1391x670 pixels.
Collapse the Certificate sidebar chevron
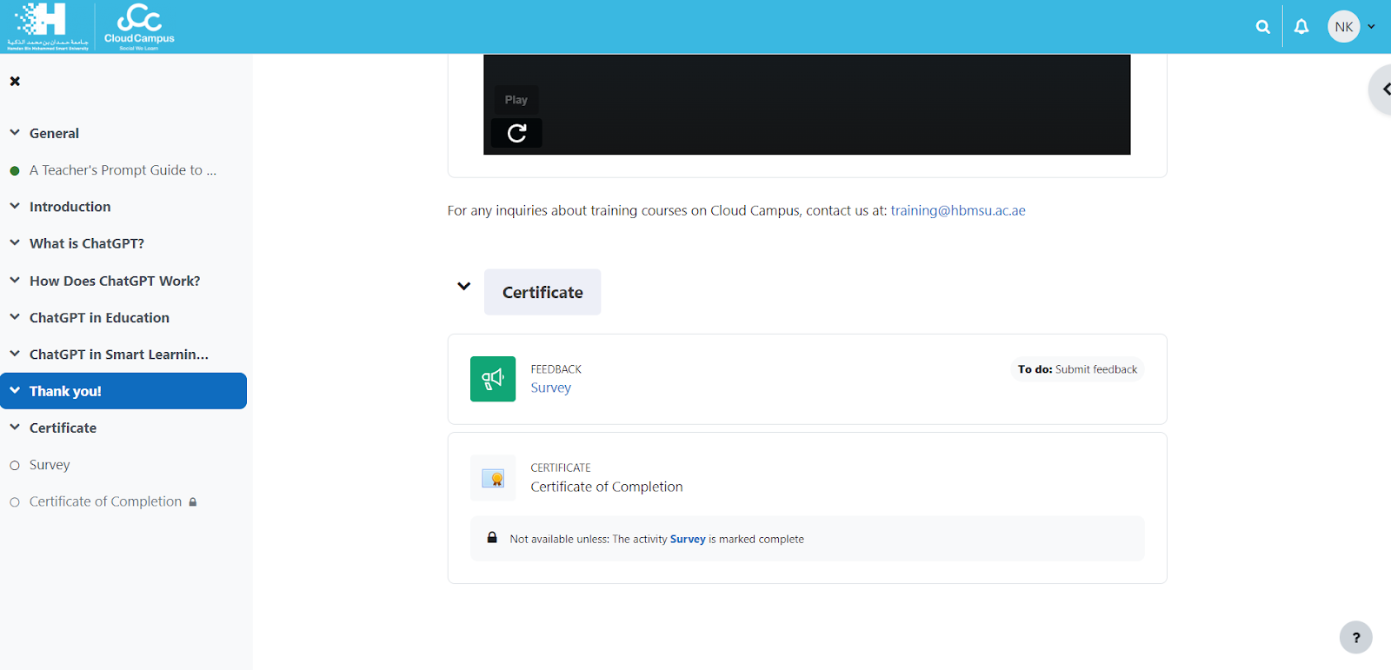(15, 428)
